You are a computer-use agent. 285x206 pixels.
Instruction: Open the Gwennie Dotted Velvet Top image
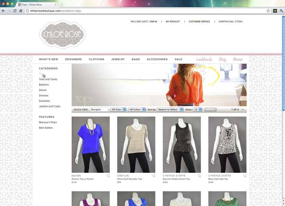pyautogui.click(x=182, y=145)
